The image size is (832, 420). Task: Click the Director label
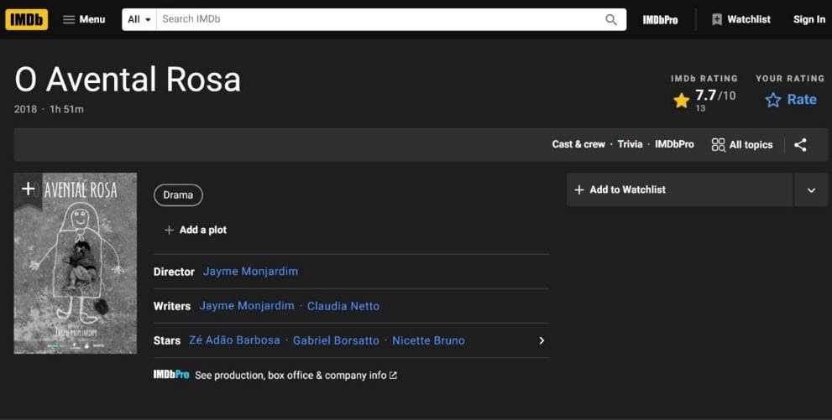(174, 272)
